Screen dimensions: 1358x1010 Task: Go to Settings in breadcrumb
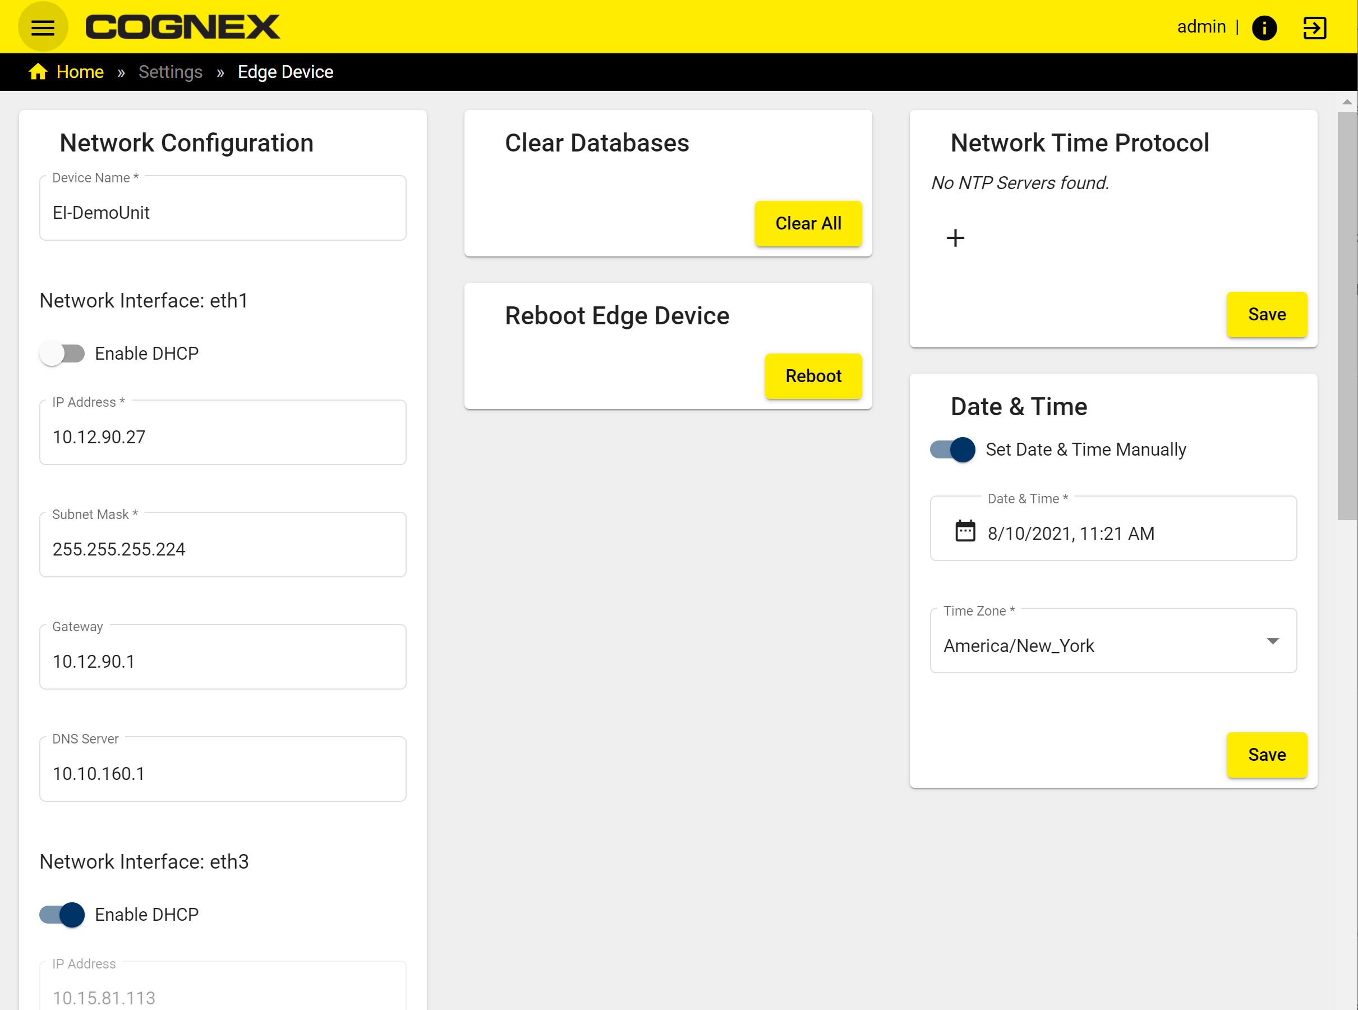tap(170, 72)
